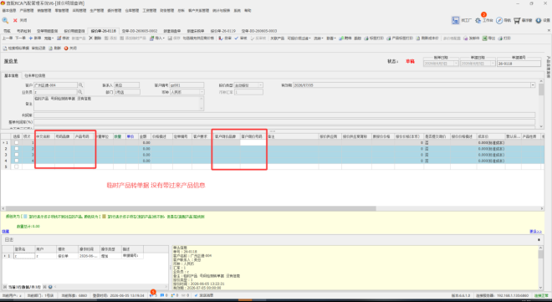The width and height of the screenshot is (552, 302).
Task: Click the 新单 plus icon
Action: pyautogui.click(x=31, y=38)
